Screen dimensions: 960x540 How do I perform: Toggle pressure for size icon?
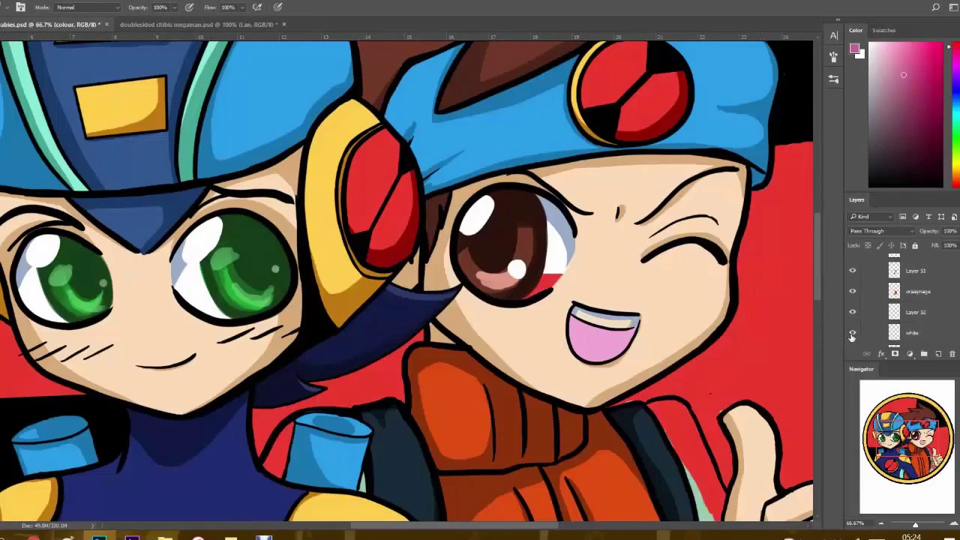click(277, 7)
